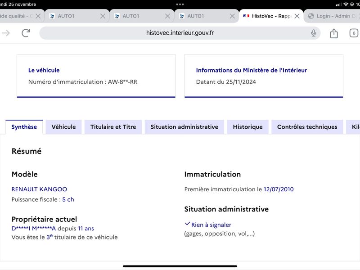Click the French flag favicon on HistoVec tab

point(246,16)
